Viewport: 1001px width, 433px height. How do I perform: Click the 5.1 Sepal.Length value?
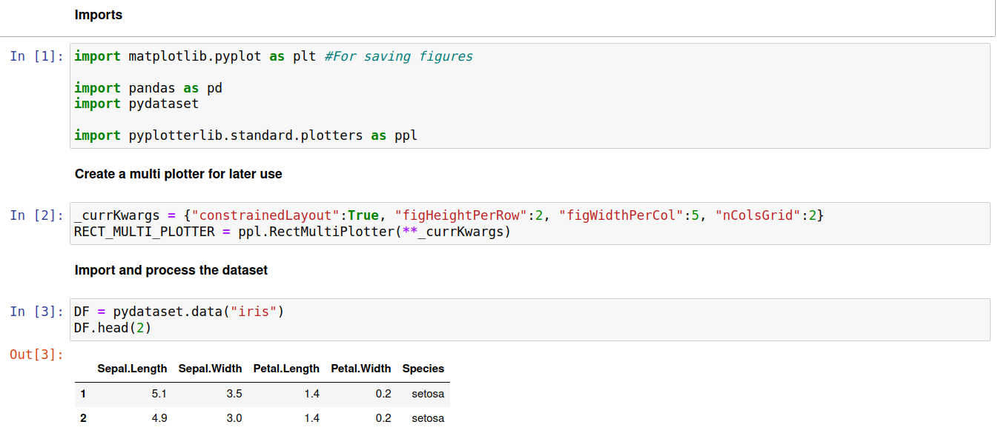159,394
